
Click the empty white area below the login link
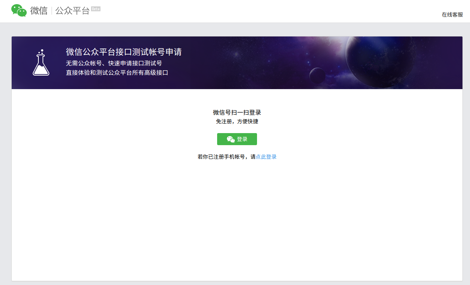237,218
